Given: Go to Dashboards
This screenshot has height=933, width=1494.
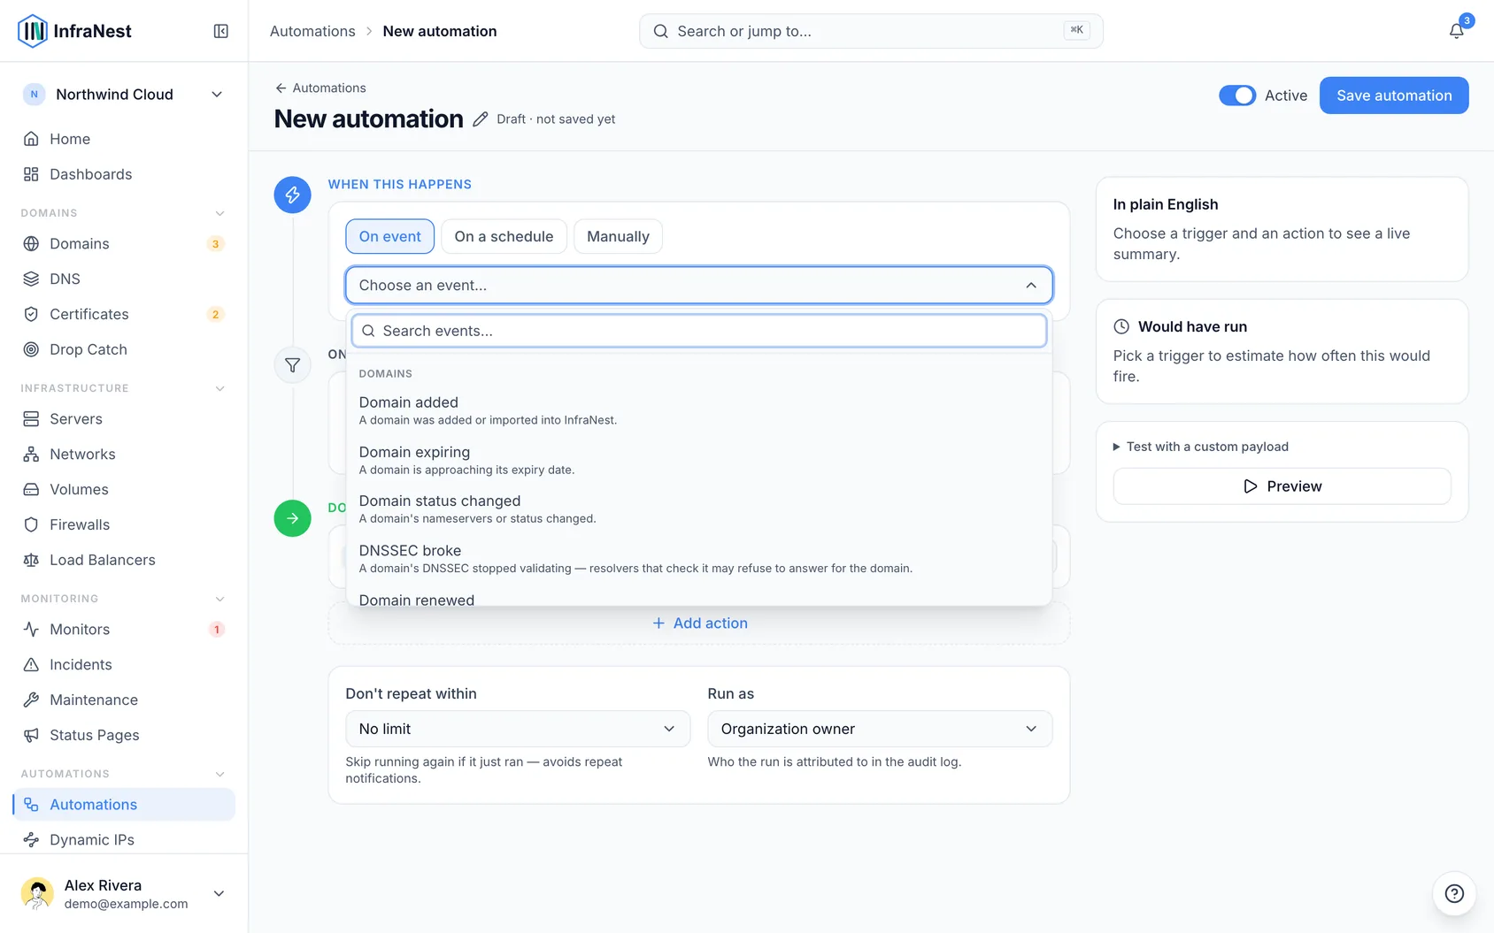Looking at the screenshot, I should (124, 174).
